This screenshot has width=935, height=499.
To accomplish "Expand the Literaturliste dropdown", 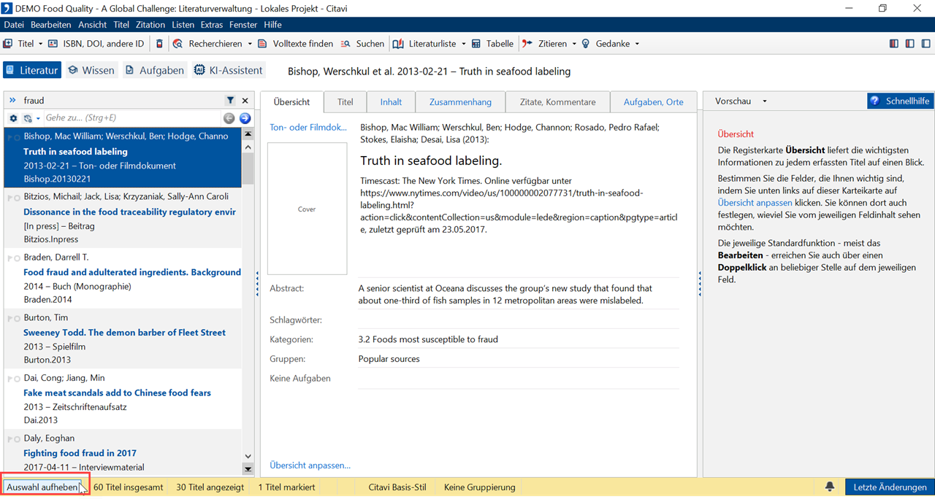I will (x=463, y=44).
